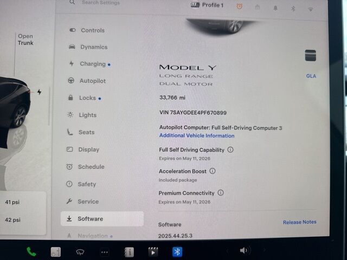Image resolution: width=347 pixels, height=260 pixels.
Task: Tap the wiper control icon
Action: 80,251
